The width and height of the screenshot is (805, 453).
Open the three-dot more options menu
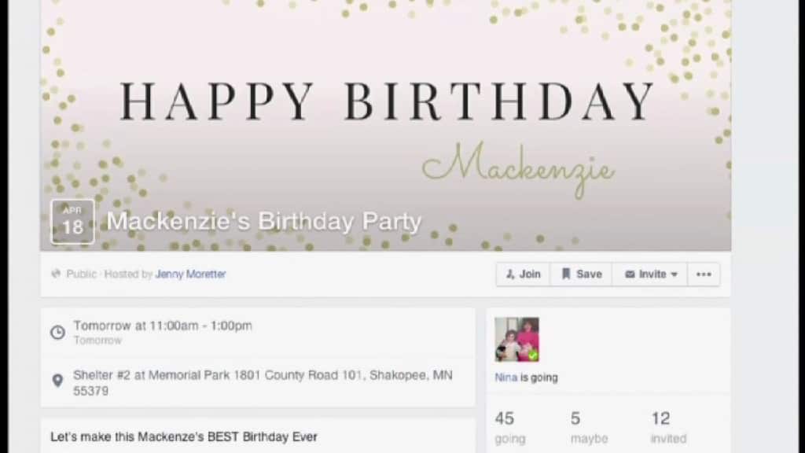pyautogui.click(x=704, y=274)
